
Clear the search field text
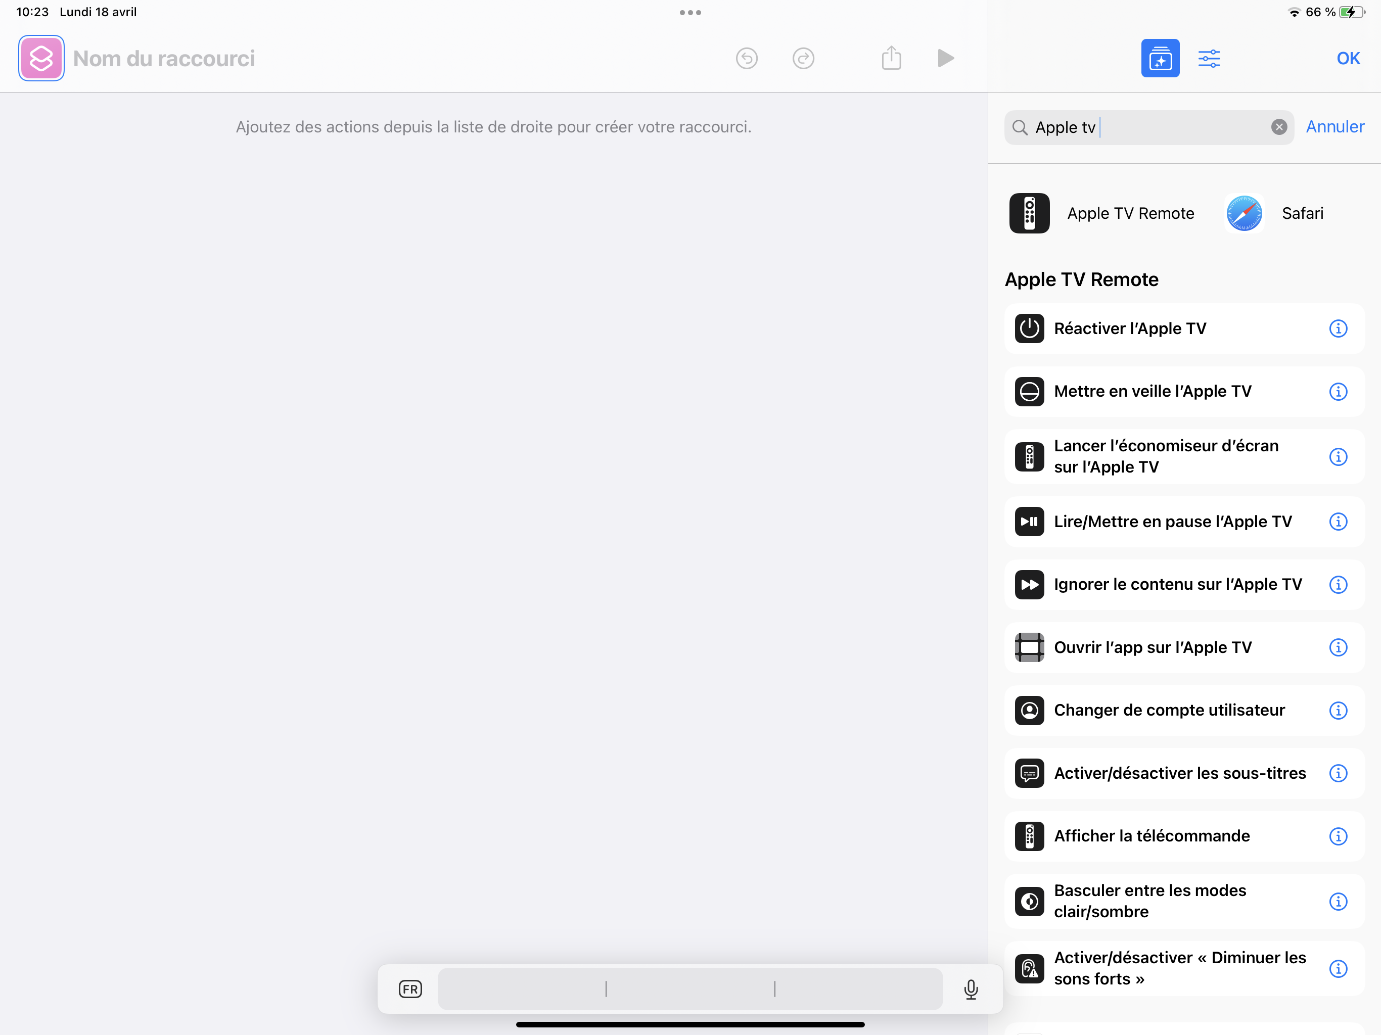tap(1278, 127)
